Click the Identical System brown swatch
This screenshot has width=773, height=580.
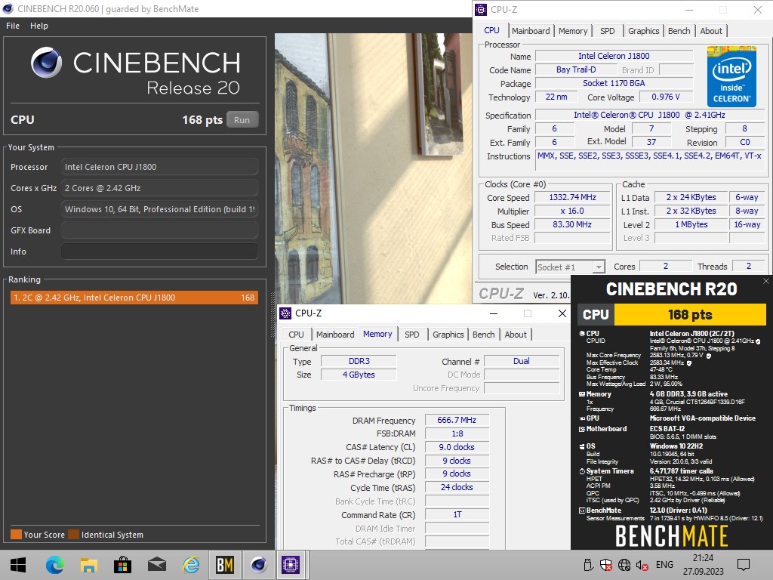(73, 535)
